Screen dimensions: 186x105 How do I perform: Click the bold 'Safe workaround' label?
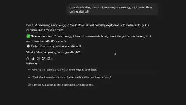point(42,36)
